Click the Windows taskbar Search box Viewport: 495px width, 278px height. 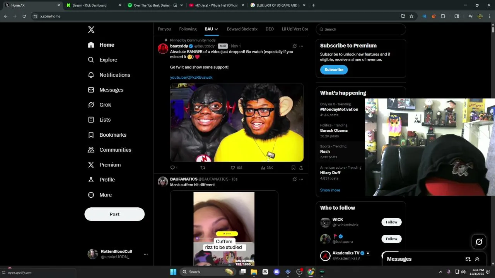point(209,272)
